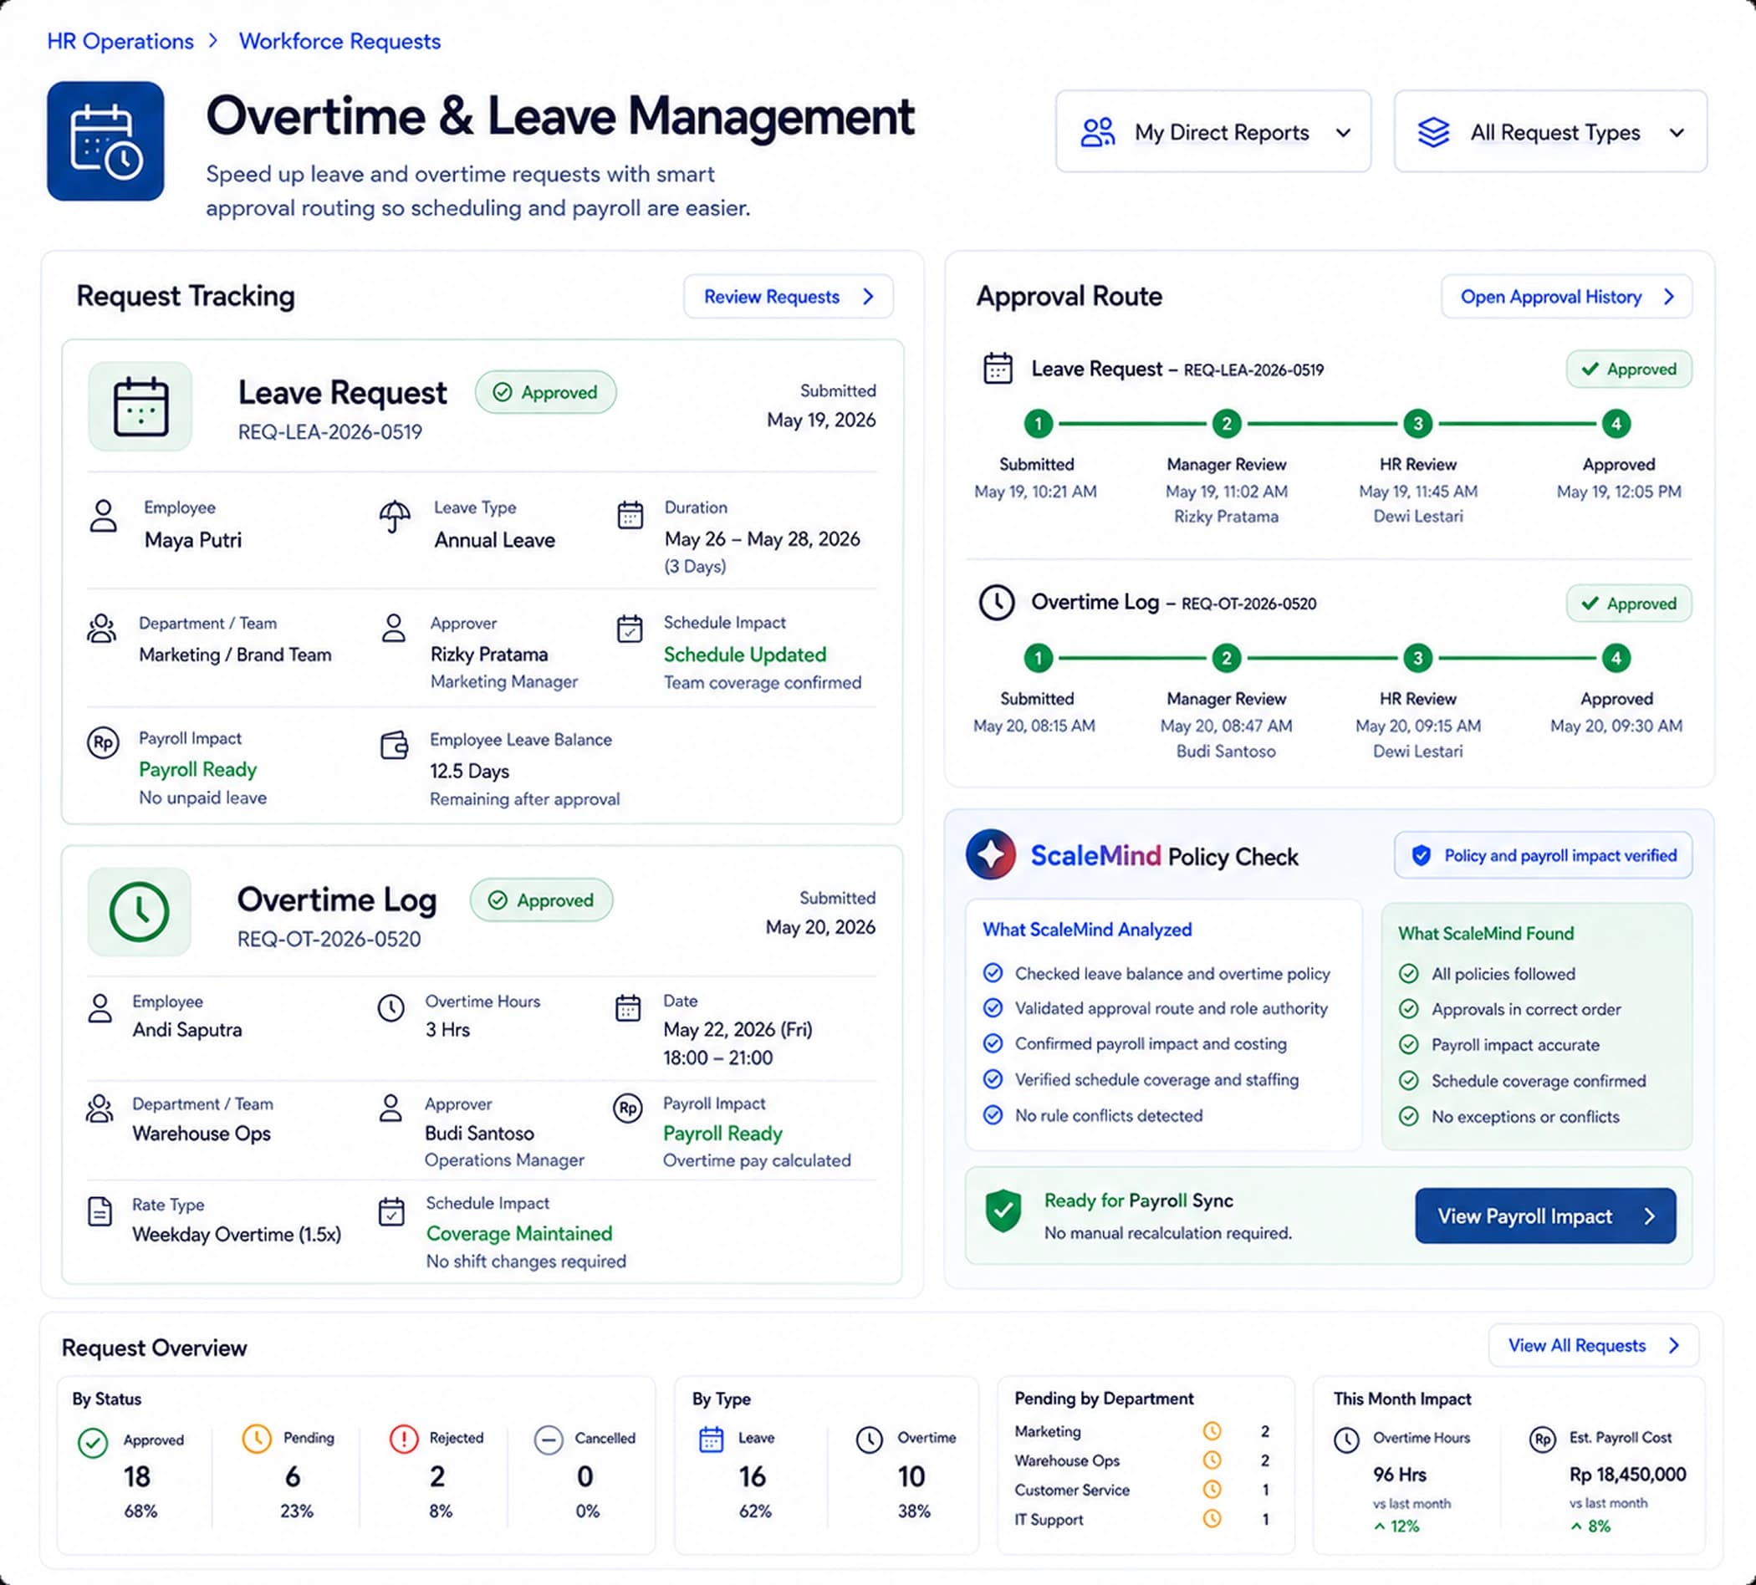Click Open Approval History

point(1567,297)
